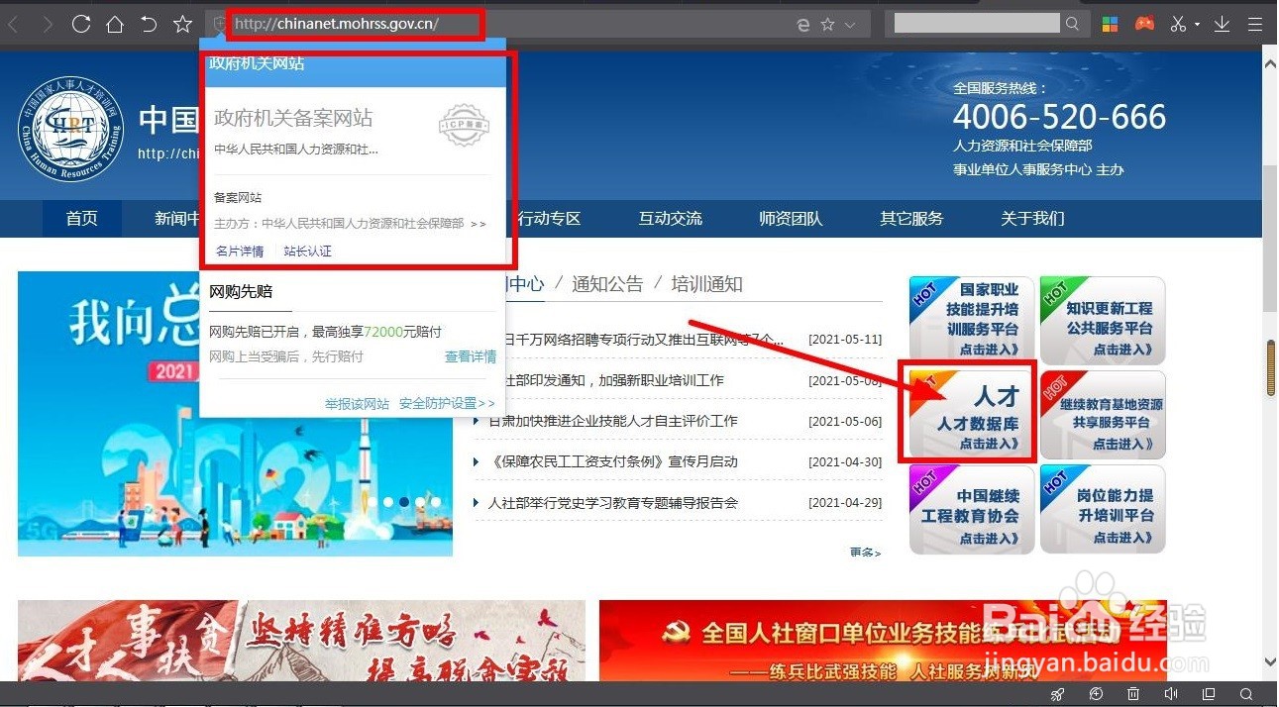The height and width of the screenshot is (707, 1279).
Task: Click the trash bin icon in status bar
Action: [x=1133, y=694]
